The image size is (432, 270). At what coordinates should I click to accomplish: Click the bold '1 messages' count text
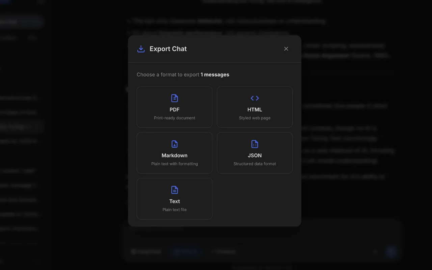click(215, 75)
